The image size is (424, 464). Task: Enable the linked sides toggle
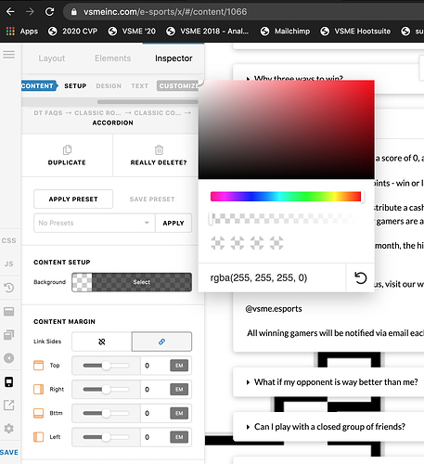click(x=161, y=342)
